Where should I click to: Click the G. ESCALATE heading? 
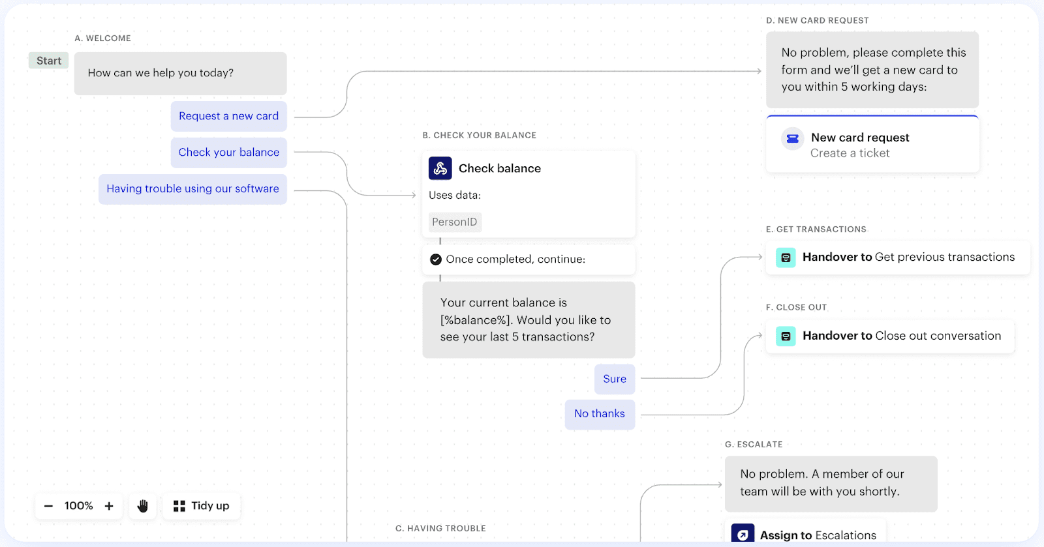tap(754, 445)
